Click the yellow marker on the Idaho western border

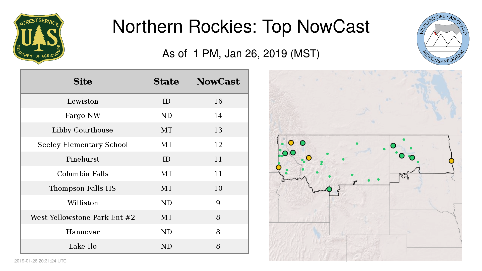278,167
